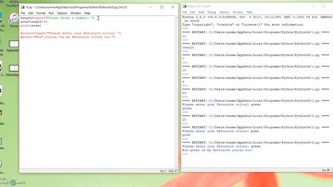Click commented #print("Wow" line in editor

68,37
